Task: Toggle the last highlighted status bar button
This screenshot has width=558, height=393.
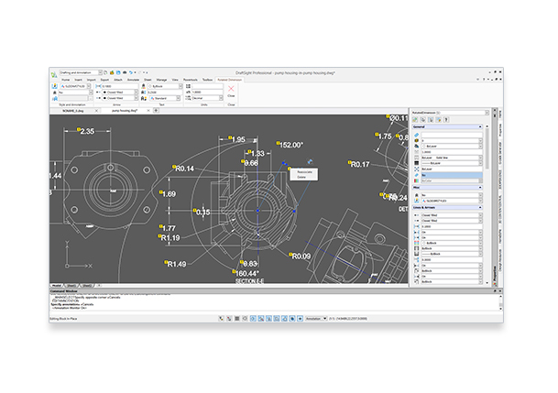Action: (300, 318)
